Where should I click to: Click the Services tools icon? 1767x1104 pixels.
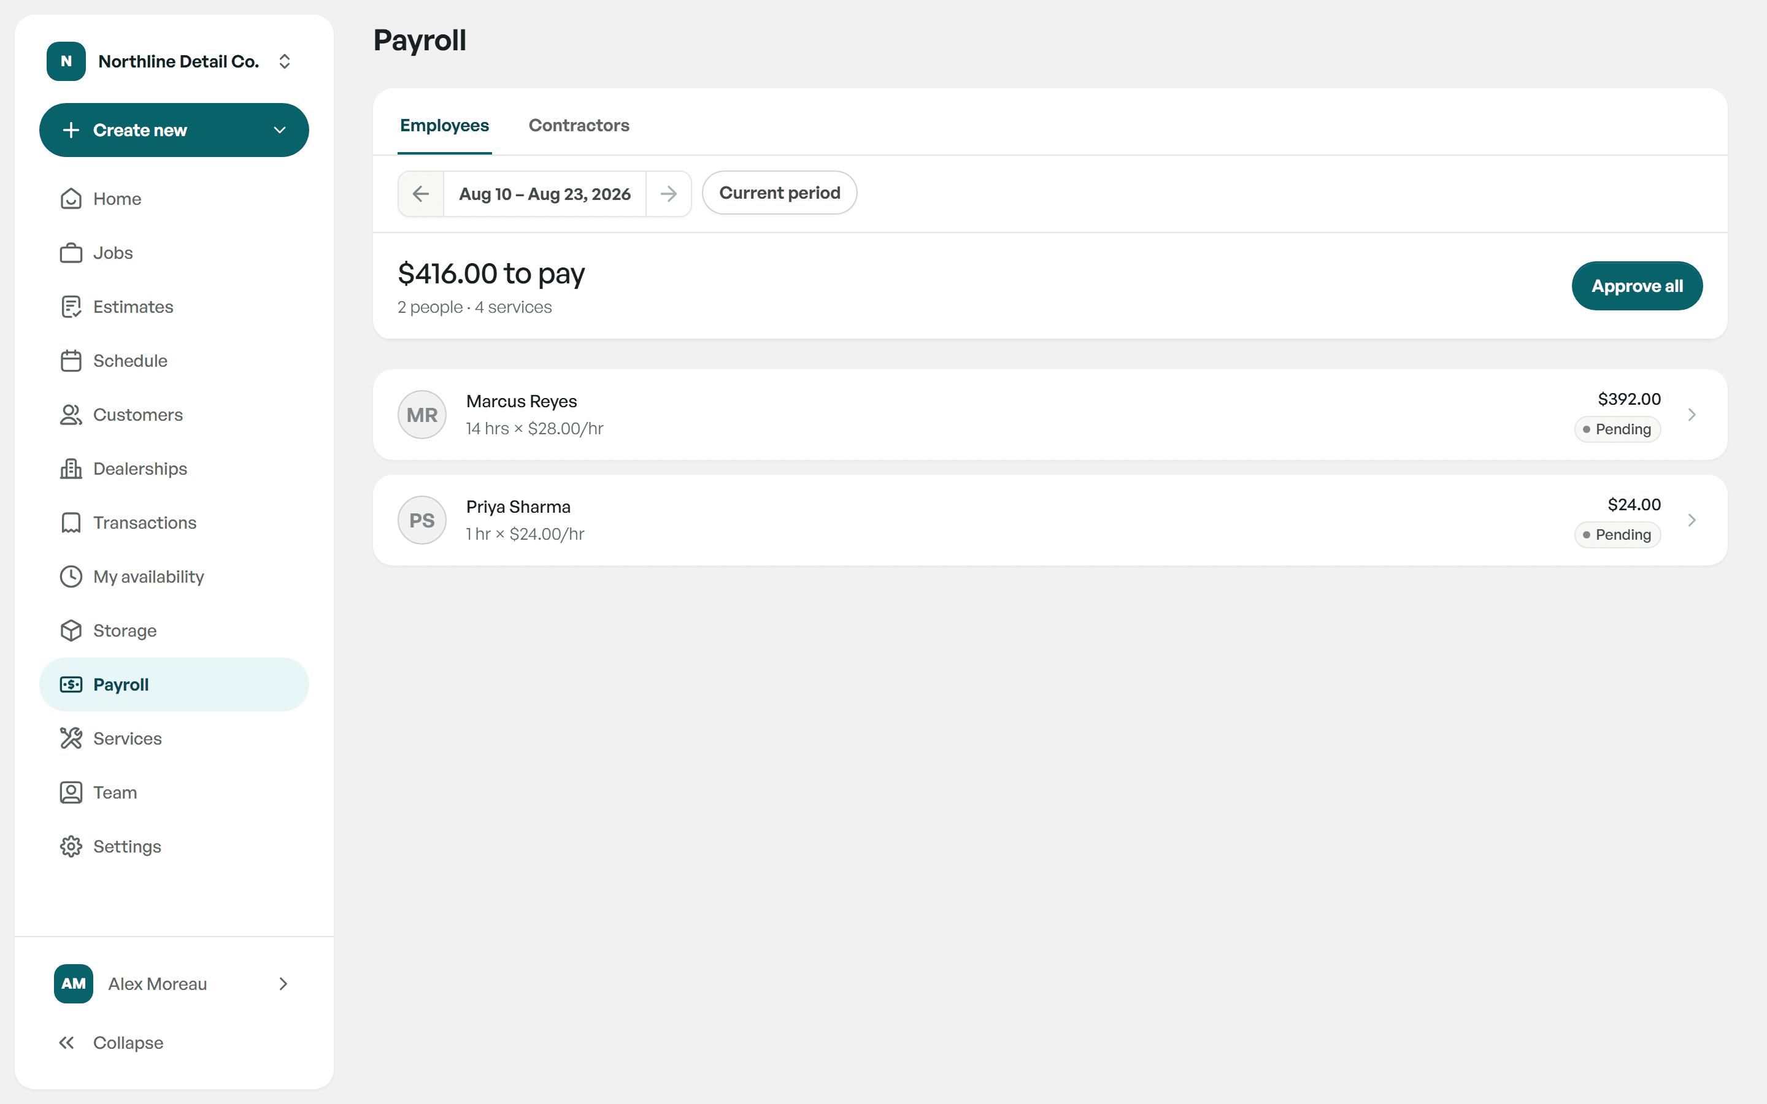point(71,739)
